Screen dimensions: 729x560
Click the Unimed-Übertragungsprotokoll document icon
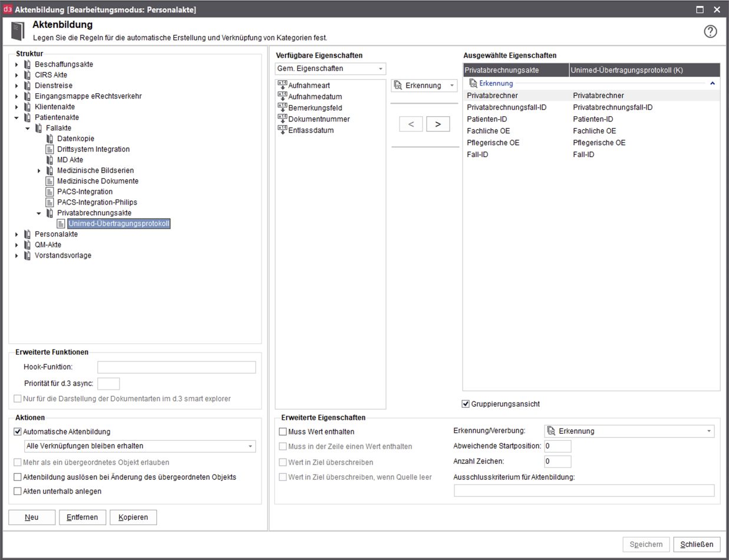click(61, 223)
